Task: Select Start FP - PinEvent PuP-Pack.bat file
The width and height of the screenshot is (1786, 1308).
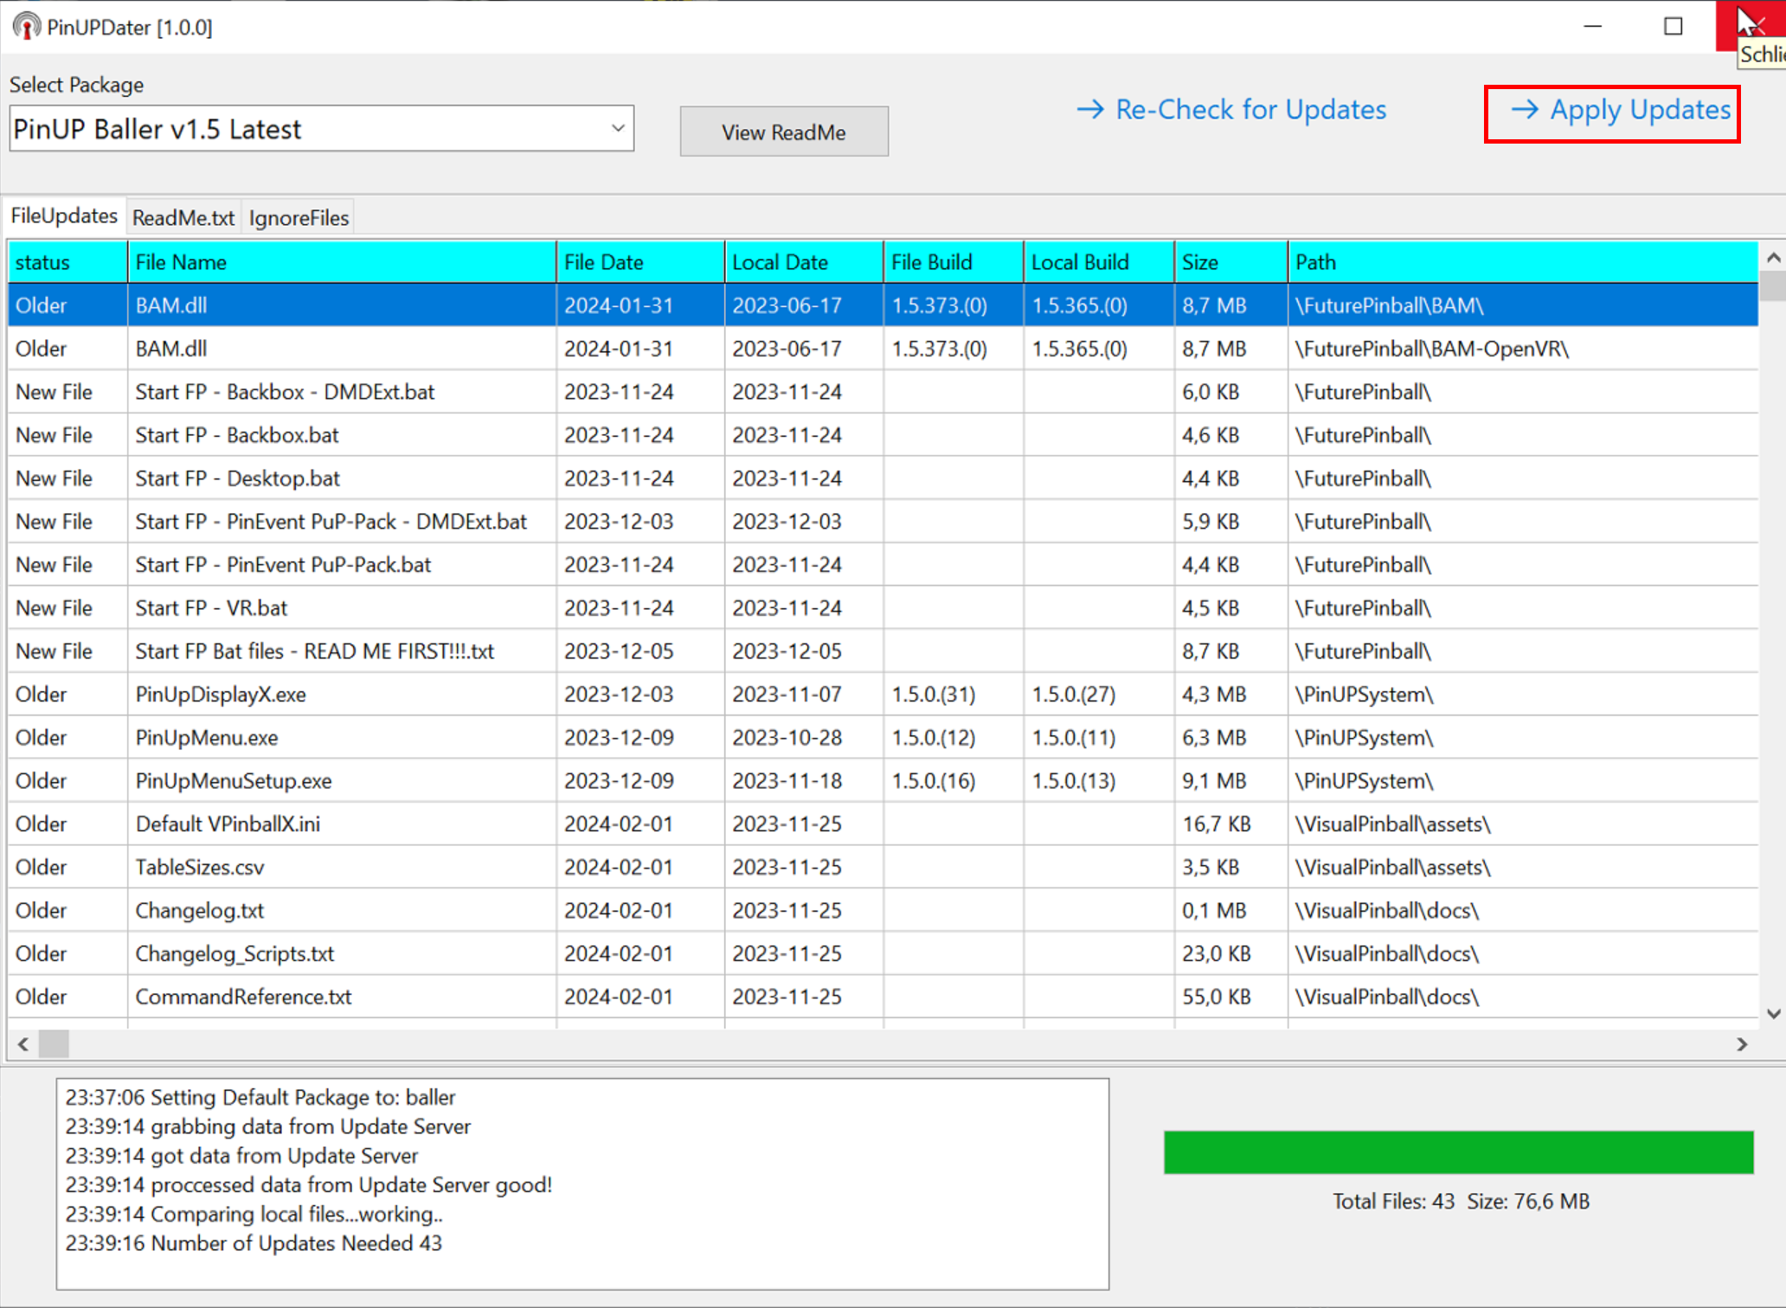Action: tap(883, 565)
